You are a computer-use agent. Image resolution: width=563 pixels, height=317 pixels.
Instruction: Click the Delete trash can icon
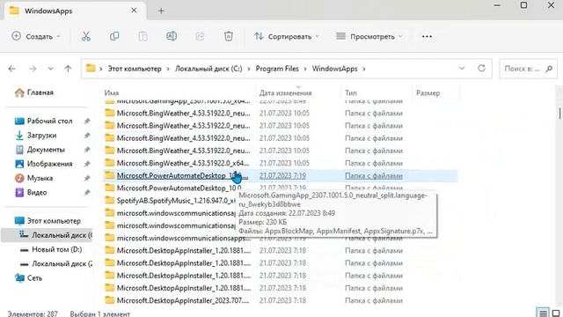[x=229, y=36]
